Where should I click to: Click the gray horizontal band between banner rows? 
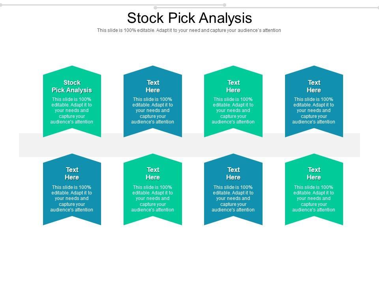[x=189, y=145]
